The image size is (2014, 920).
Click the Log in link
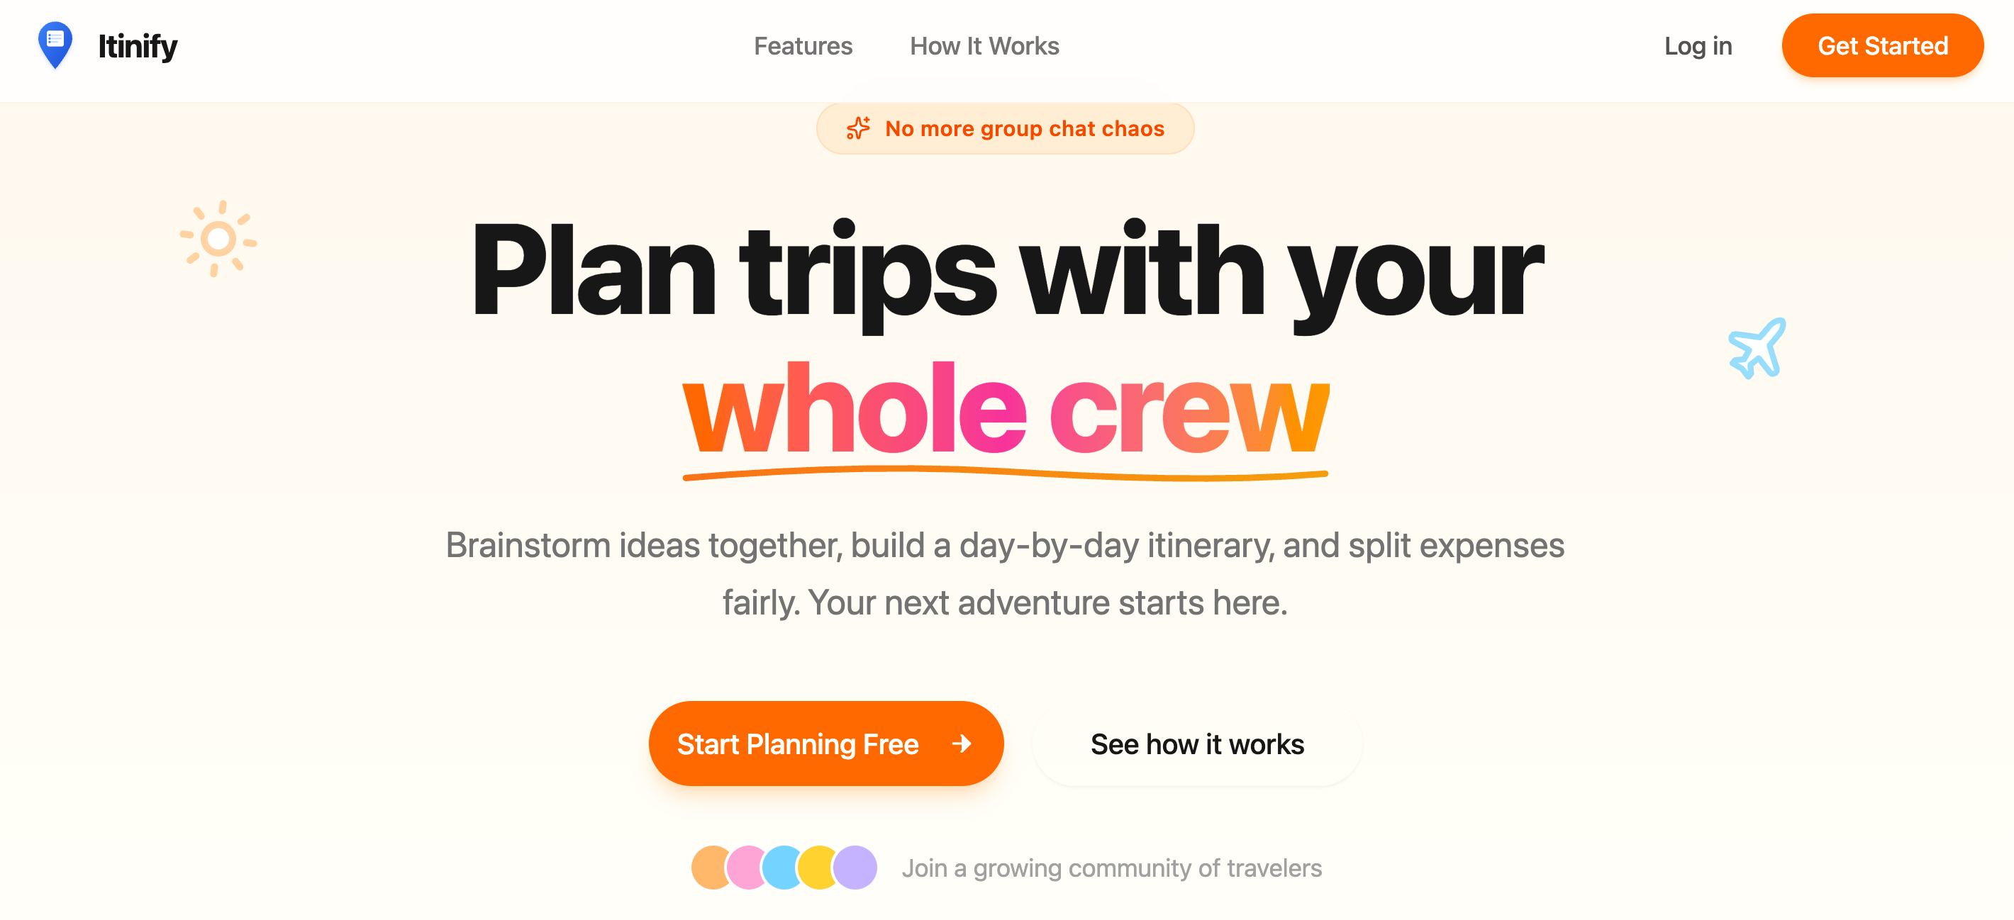pos(1698,46)
